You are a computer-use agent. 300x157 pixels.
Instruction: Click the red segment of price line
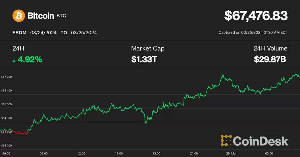click(20, 133)
